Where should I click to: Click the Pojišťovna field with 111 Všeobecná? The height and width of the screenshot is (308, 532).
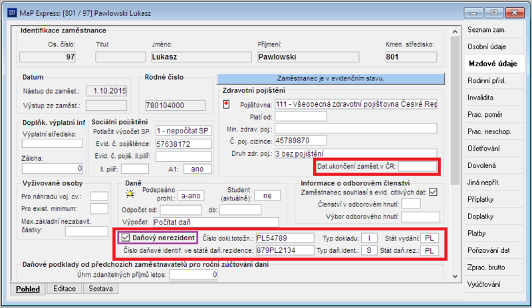(356, 104)
